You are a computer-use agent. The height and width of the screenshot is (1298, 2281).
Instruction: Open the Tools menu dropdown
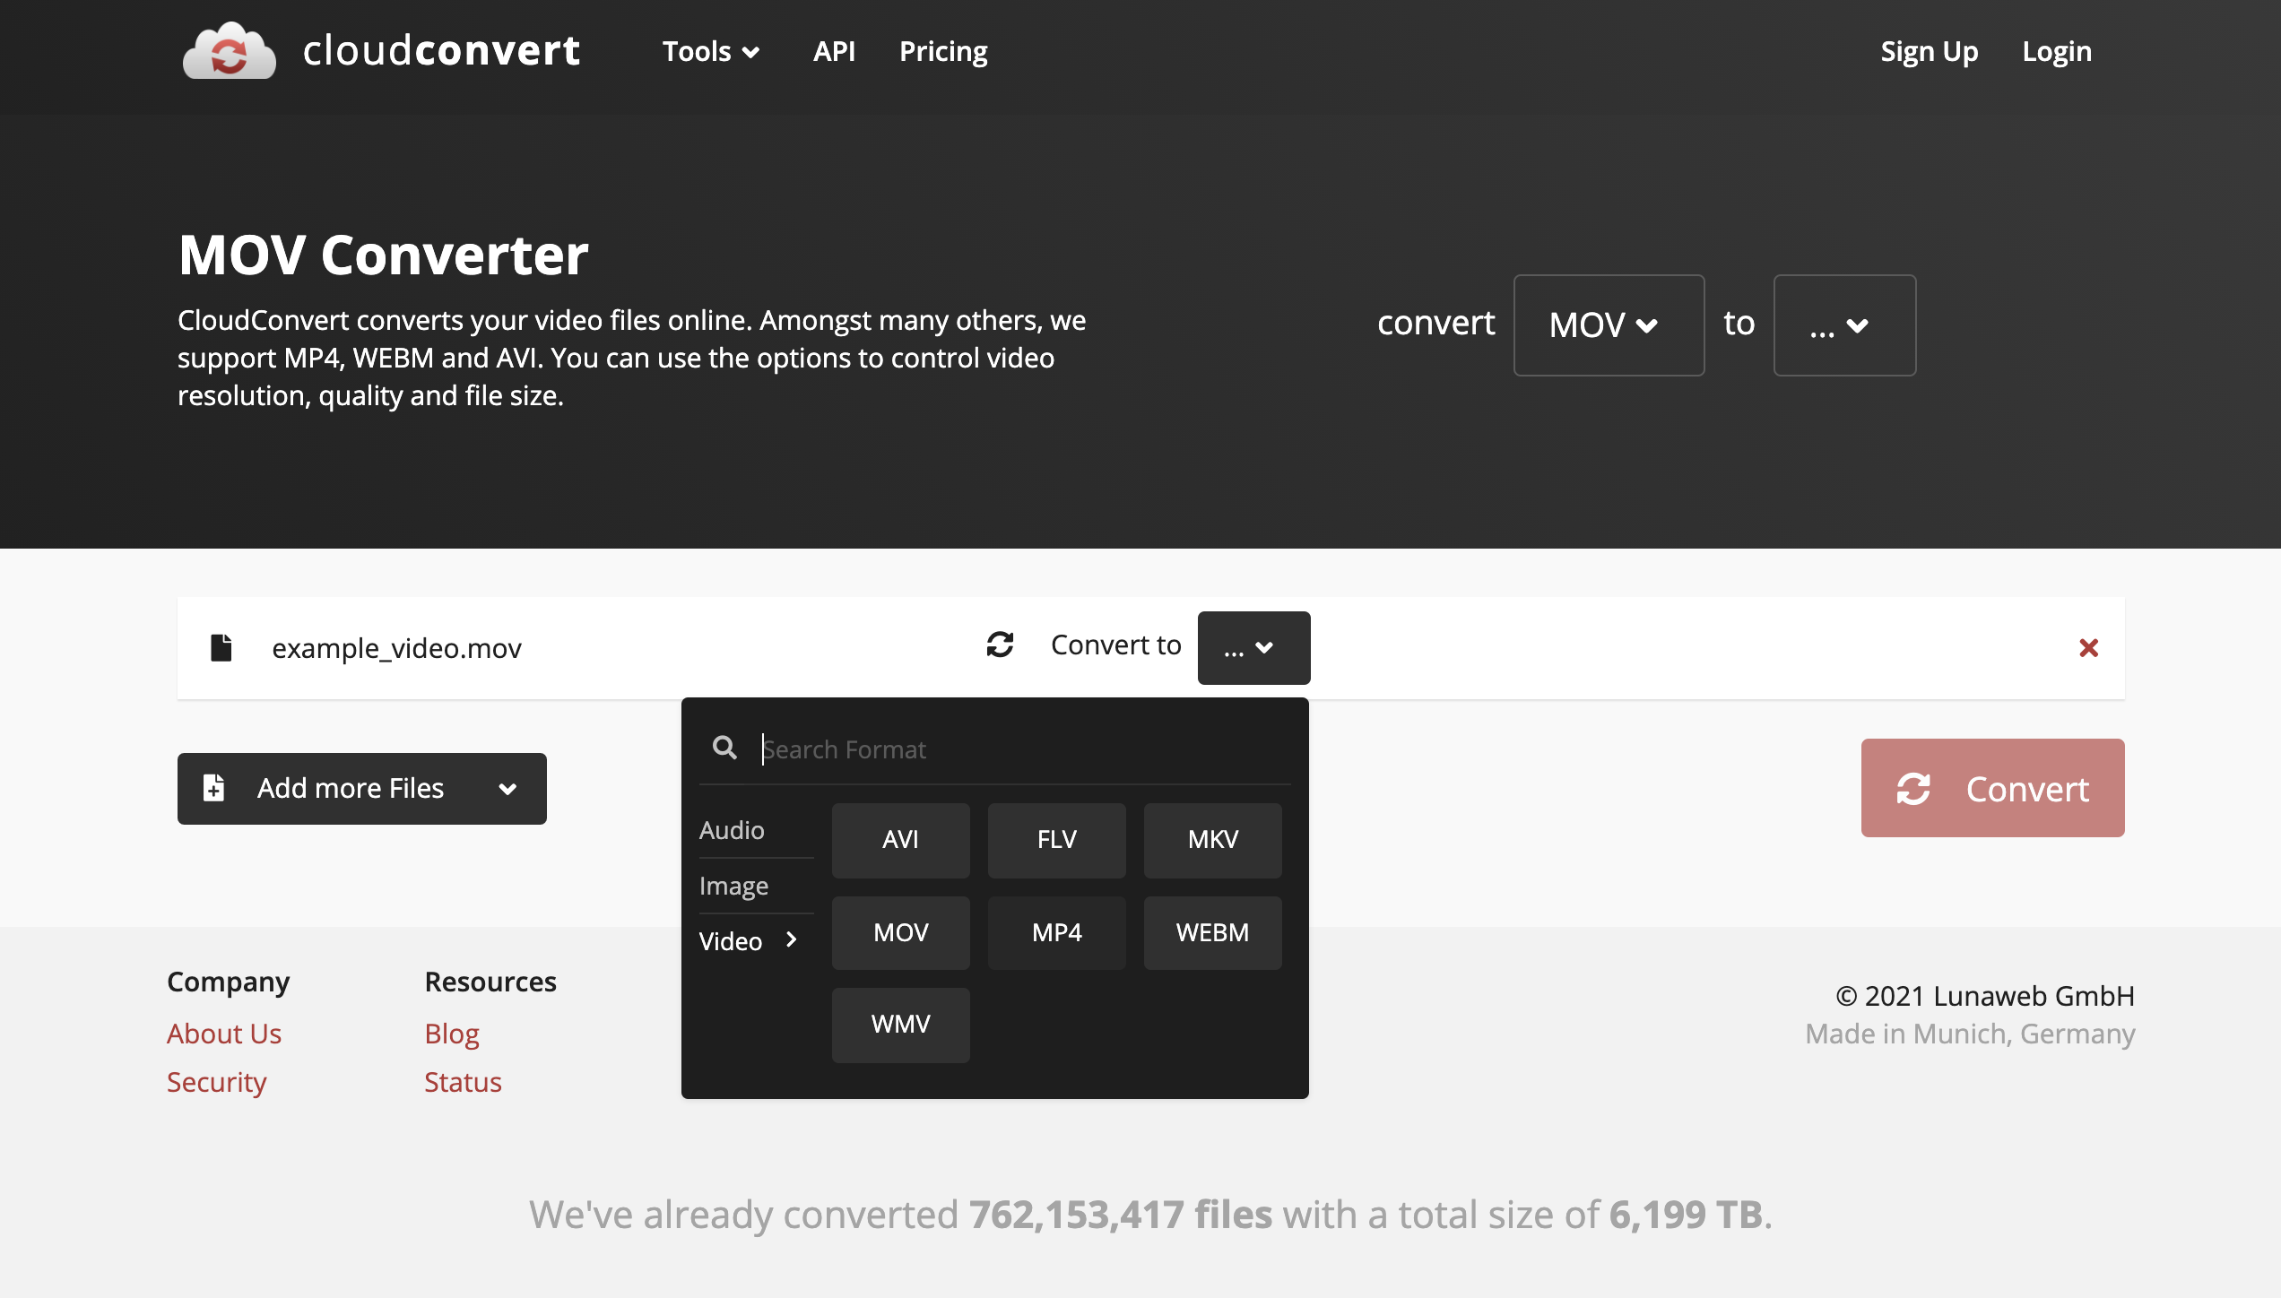point(711,51)
